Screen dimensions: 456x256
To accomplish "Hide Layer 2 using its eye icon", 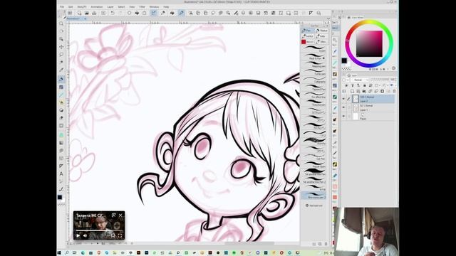I will point(343,99).
